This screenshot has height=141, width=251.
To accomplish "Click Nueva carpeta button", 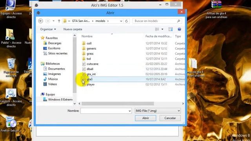I will [73, 29].
